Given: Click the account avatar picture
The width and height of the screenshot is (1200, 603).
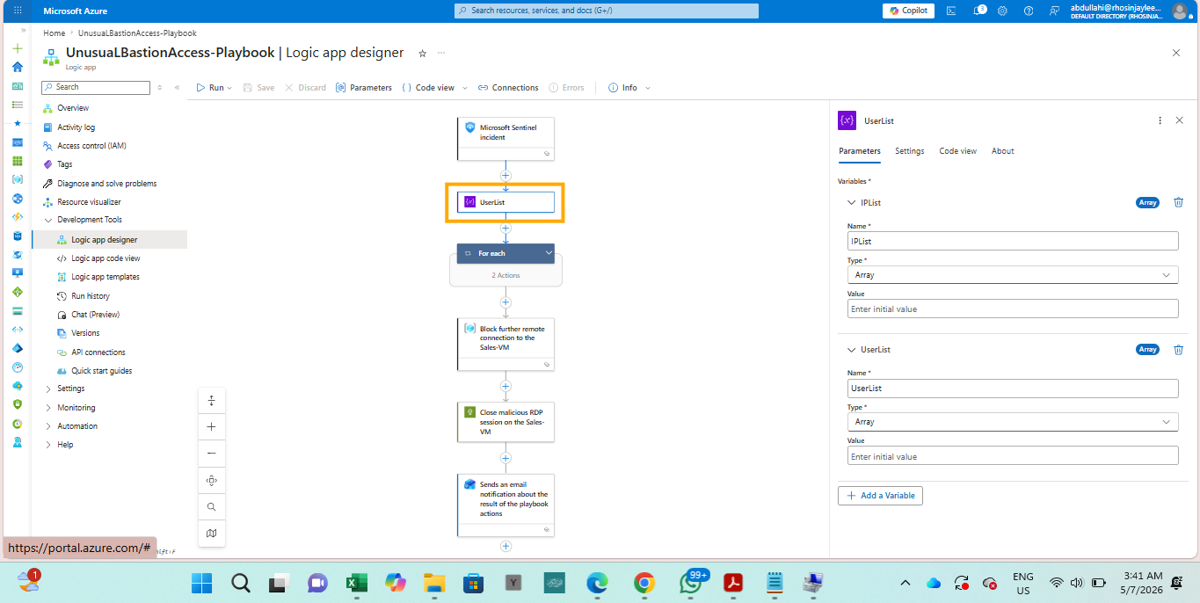Looking at the screenshot, I should pyautogui.click(x=1180, y=11).
